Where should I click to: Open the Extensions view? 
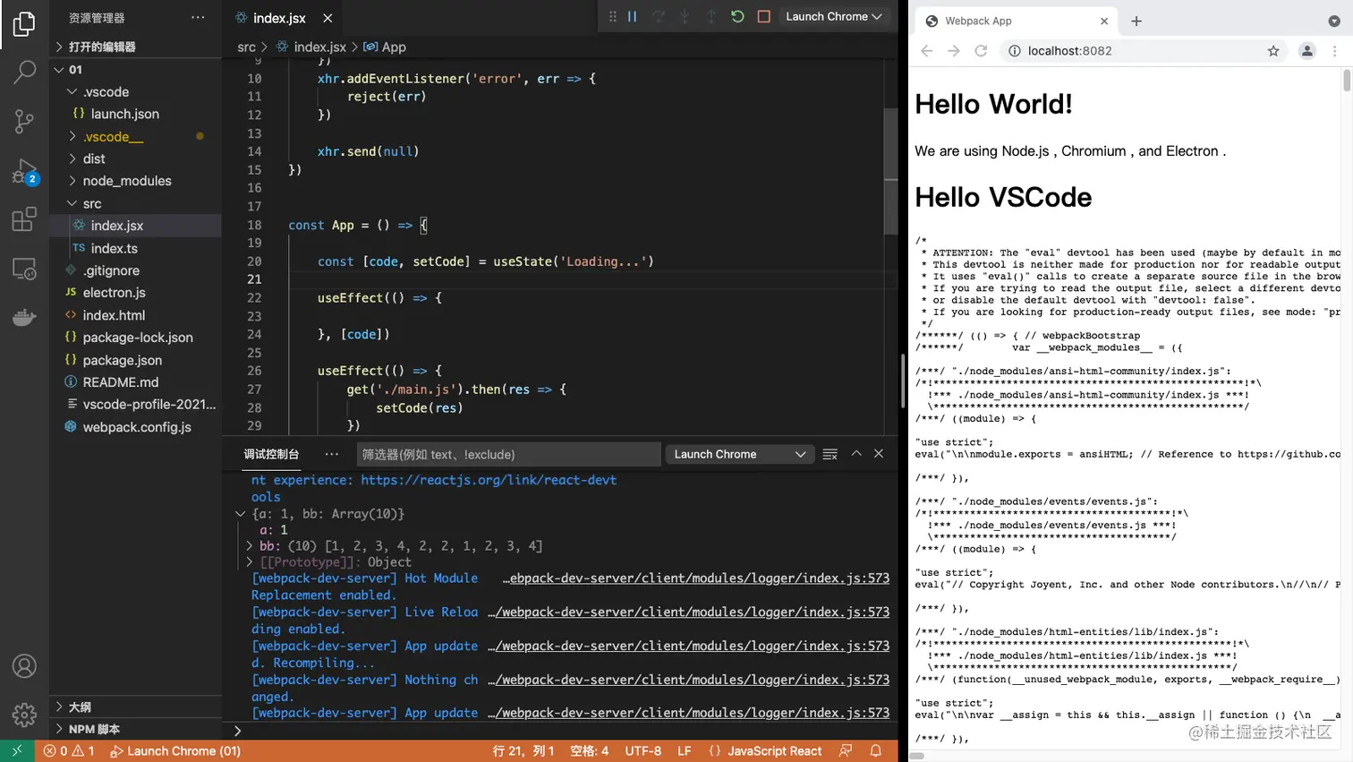24,219
